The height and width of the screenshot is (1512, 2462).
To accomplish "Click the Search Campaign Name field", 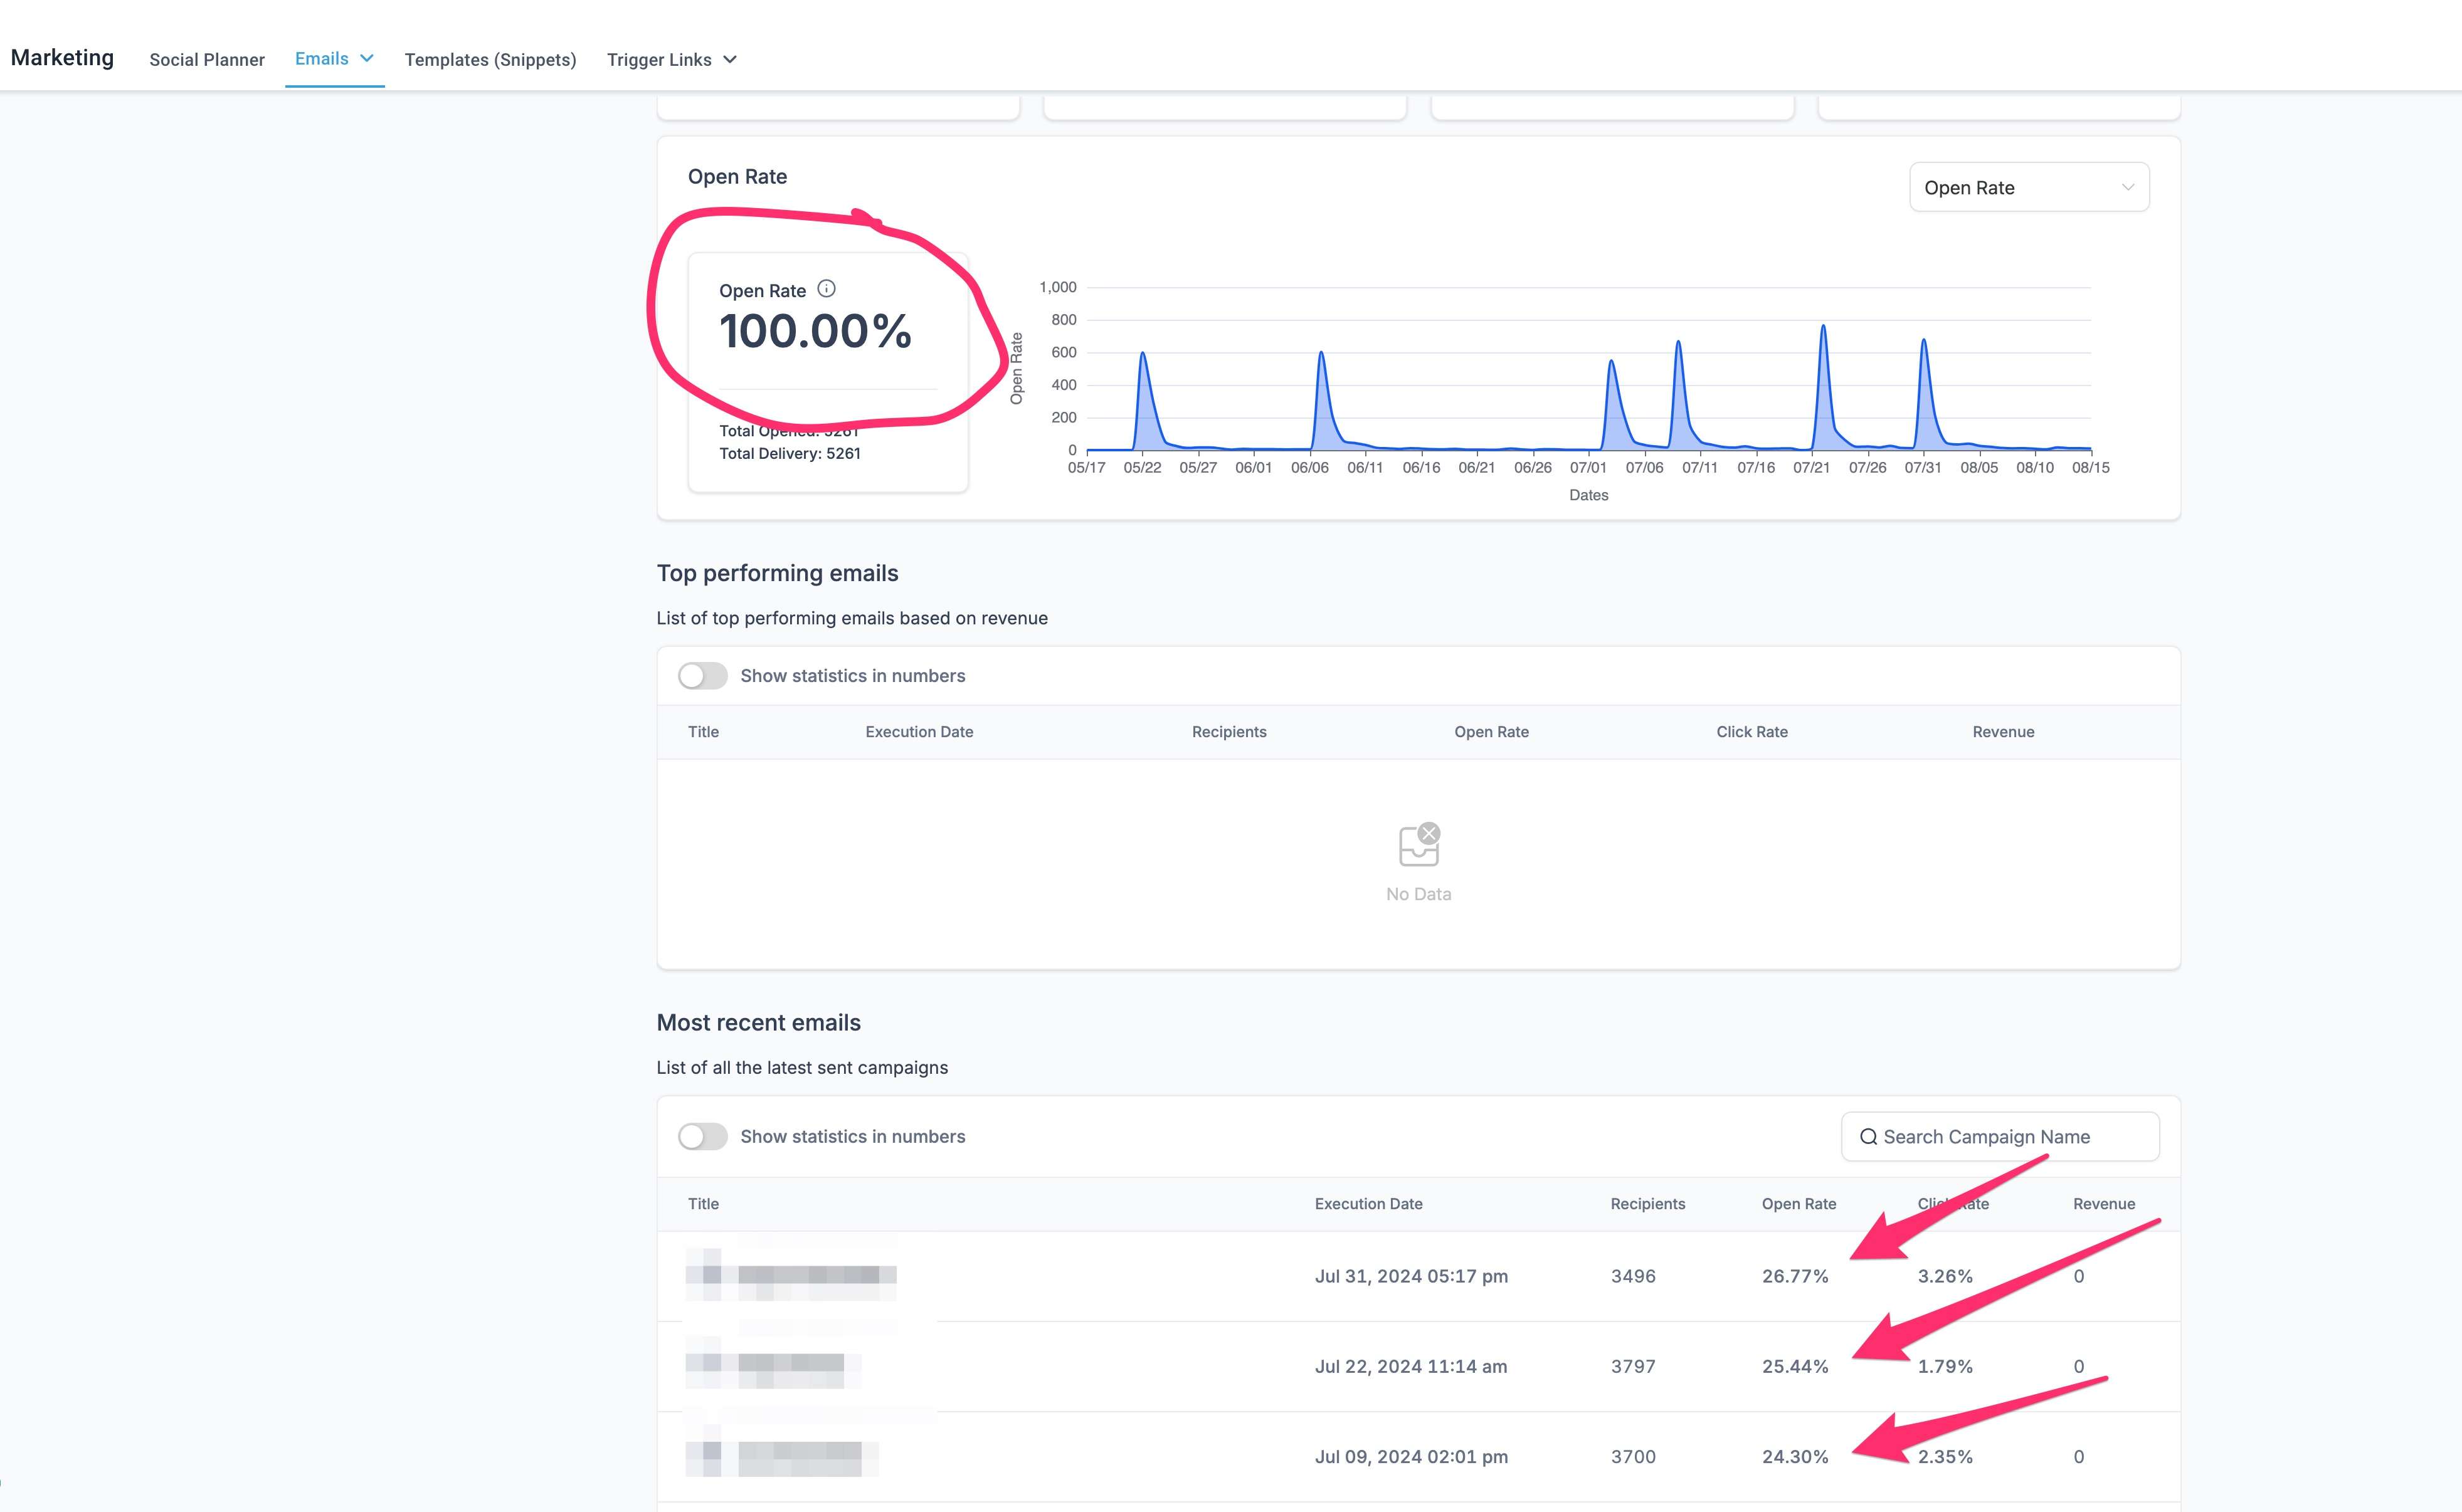I will coord(2000,1137).
